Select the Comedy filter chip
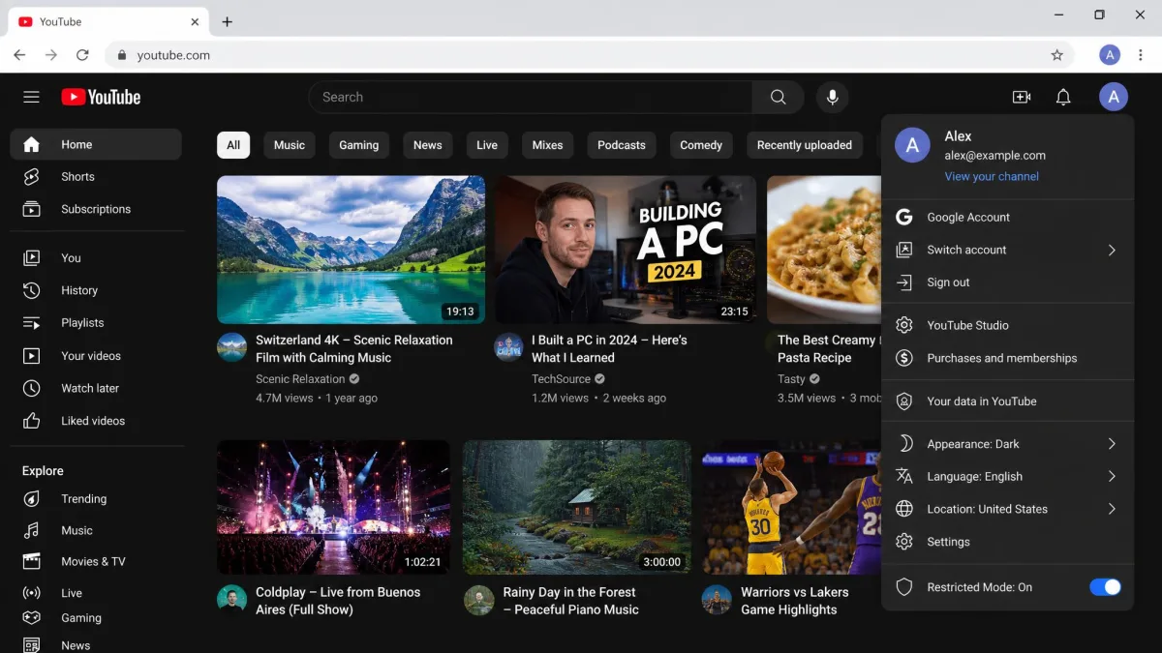 pos(701,145)
